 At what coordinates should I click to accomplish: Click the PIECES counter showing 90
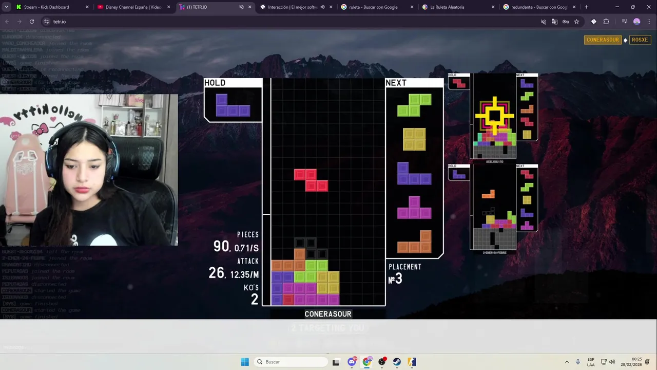236,242
